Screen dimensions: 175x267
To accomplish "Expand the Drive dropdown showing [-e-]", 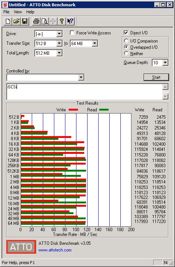I will (x=59, y=34).
